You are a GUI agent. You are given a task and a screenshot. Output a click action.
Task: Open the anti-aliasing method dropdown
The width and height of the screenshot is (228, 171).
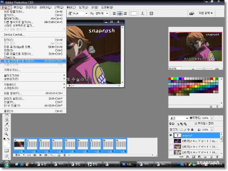(107, 14)
